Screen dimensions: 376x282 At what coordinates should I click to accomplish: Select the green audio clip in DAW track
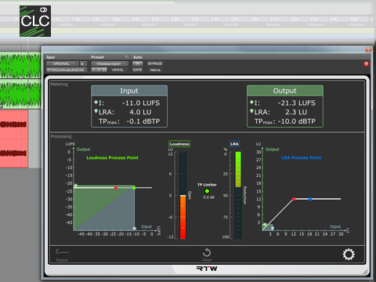point(20,81)
